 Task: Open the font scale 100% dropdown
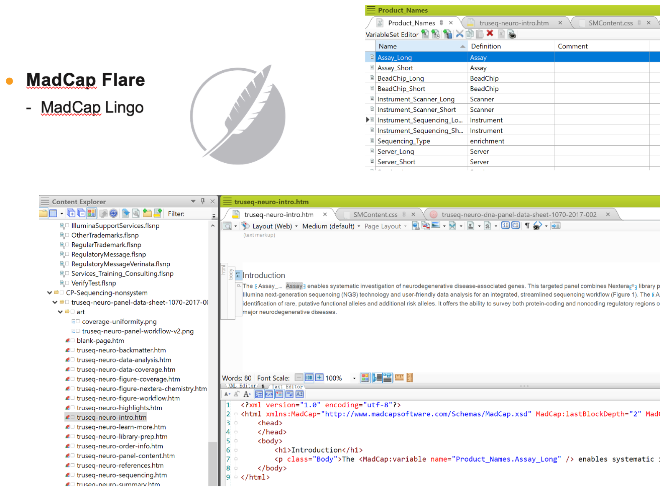pyautogui.click(x=354, y=378)
